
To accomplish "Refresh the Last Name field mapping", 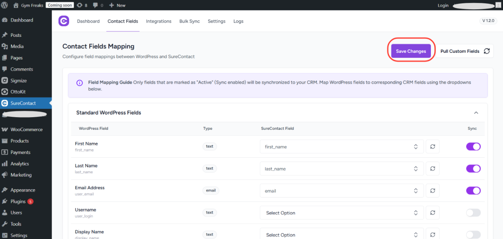I will [433, 169].
